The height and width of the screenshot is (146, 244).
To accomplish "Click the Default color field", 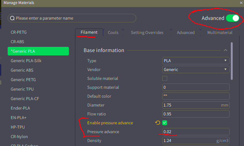I will (x=196, y=96).
